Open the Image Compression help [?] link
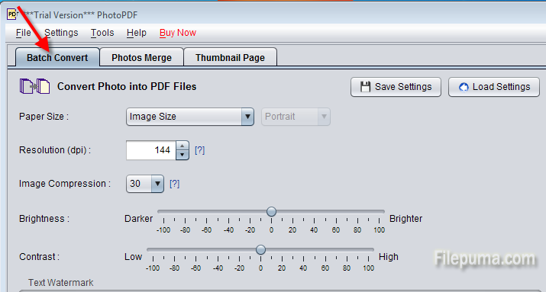 coord(174,184)
